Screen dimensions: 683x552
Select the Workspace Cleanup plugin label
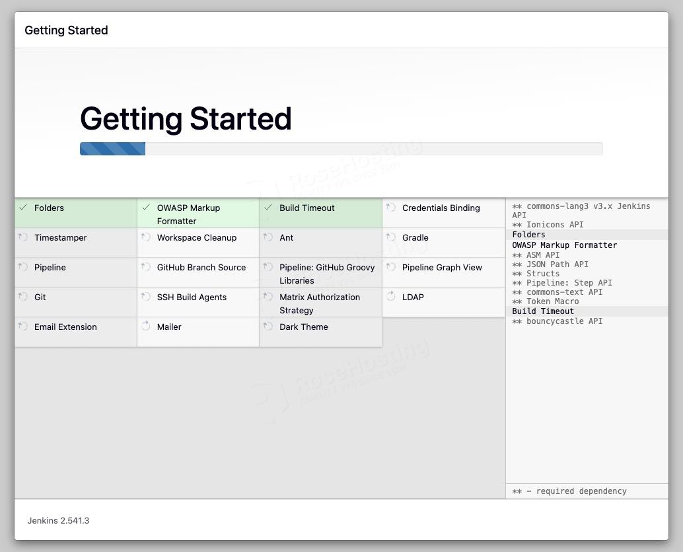[197, 237]
